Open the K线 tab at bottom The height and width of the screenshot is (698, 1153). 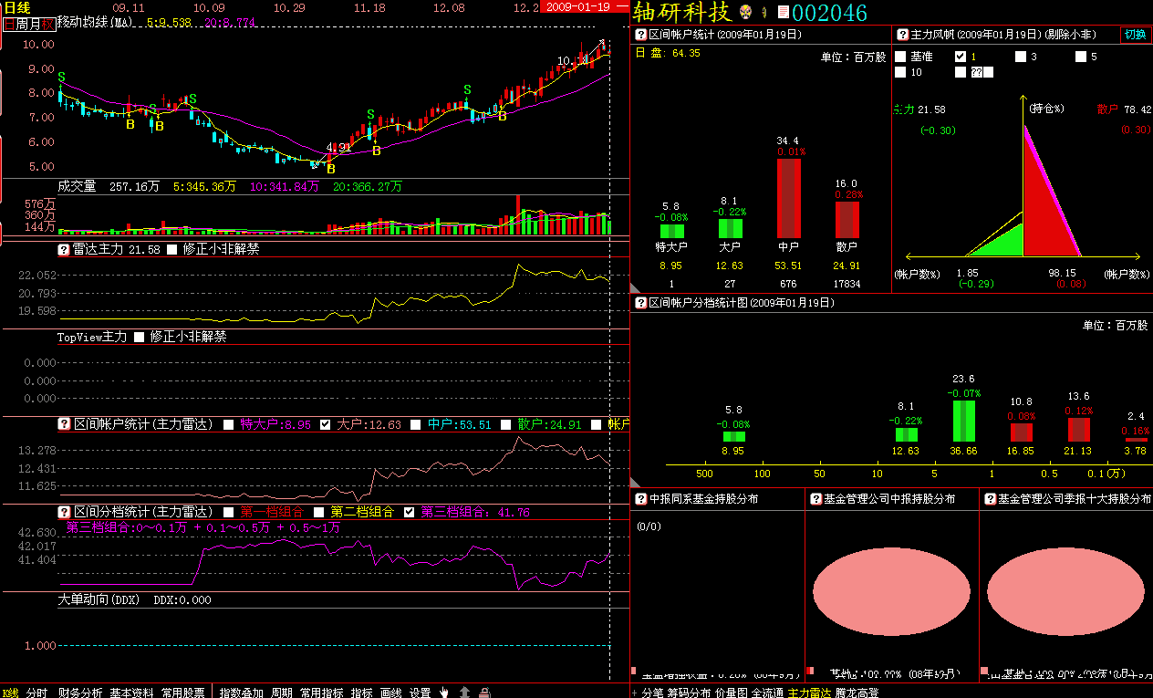pyautogui.click(x=10, y=693)
